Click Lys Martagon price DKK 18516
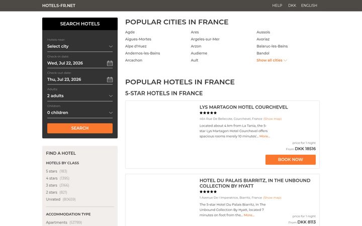 pos(305,149)
